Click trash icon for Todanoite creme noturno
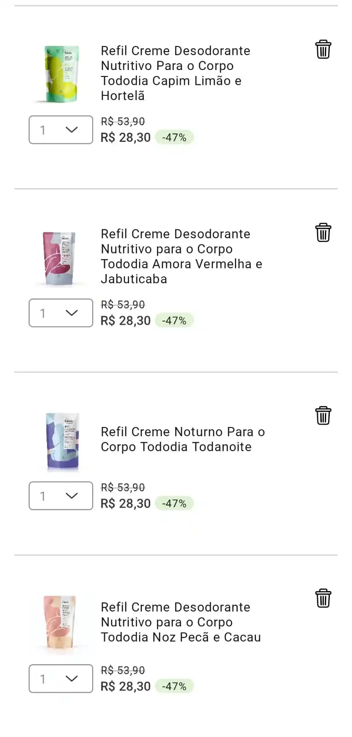Viewport: 352px width, 737px height. [323, 415]
